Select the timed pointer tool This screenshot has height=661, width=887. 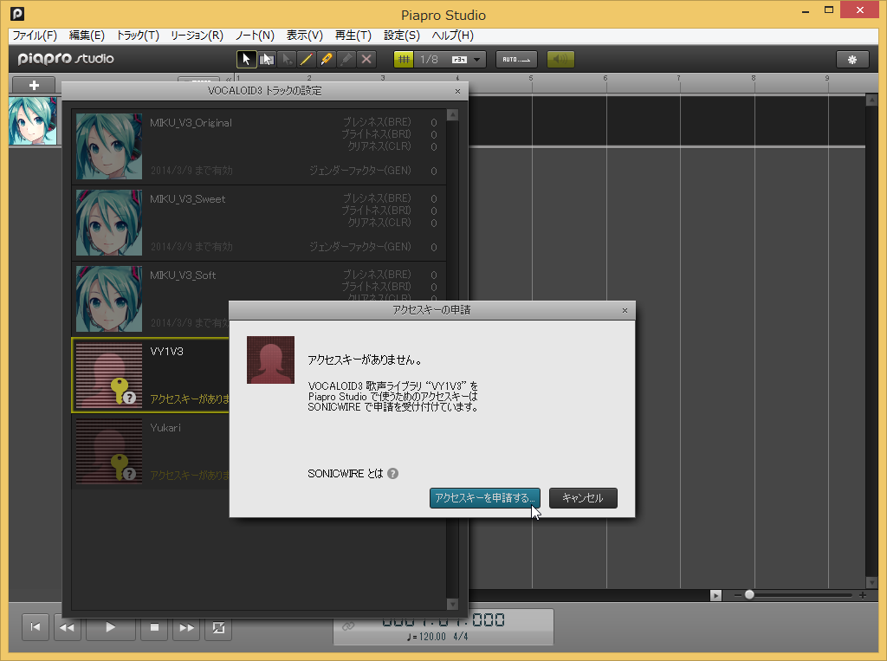[287, 60]
